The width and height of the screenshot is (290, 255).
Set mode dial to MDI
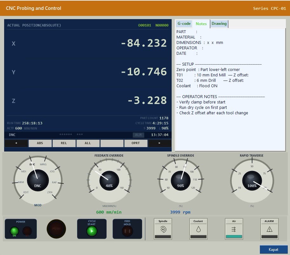[x=23, y=171]
